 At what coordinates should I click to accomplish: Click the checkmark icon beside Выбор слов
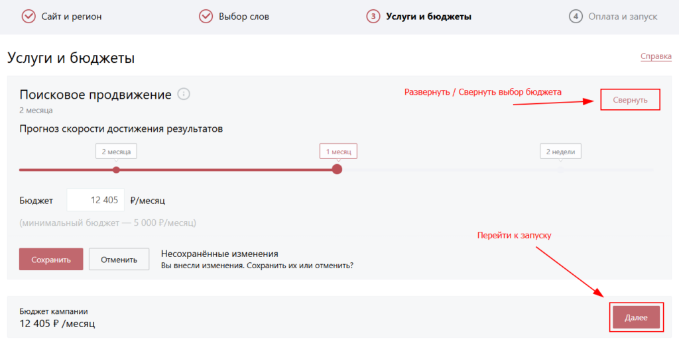click(206, 17)
